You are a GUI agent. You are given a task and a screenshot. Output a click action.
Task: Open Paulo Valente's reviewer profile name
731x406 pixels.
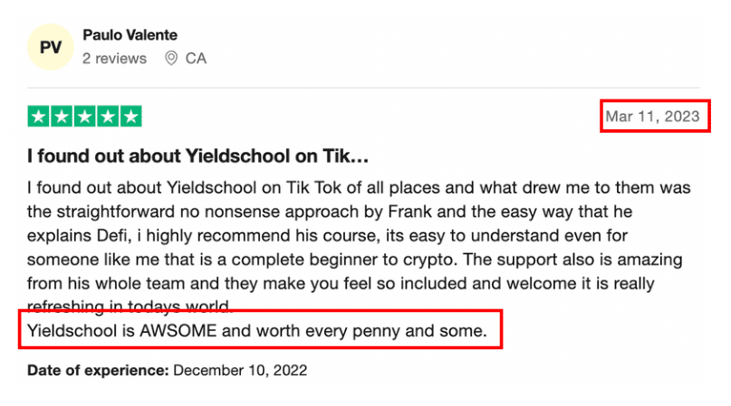130,35
